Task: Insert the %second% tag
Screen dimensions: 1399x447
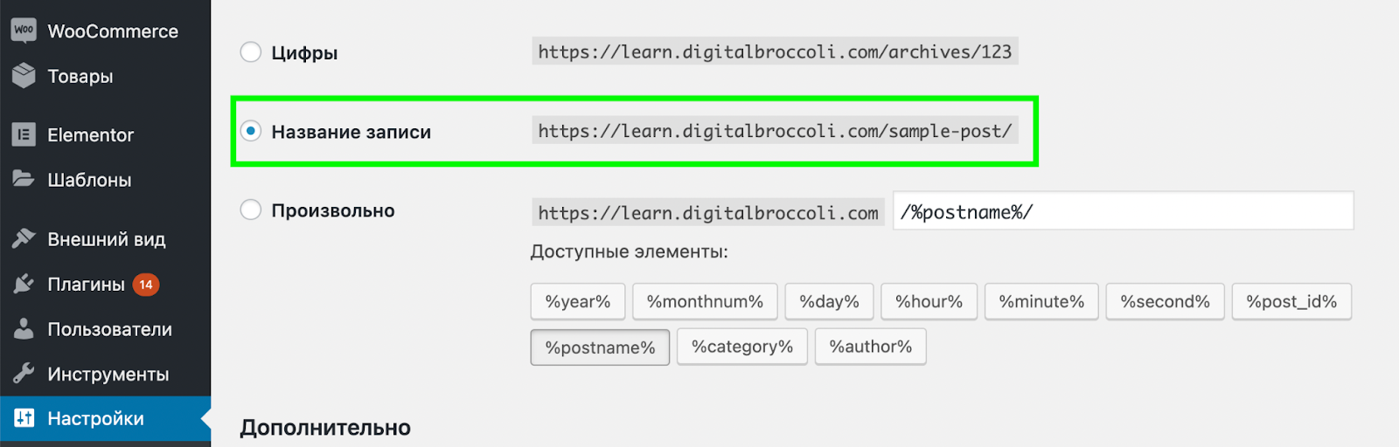Action: tap(1165, 301)
